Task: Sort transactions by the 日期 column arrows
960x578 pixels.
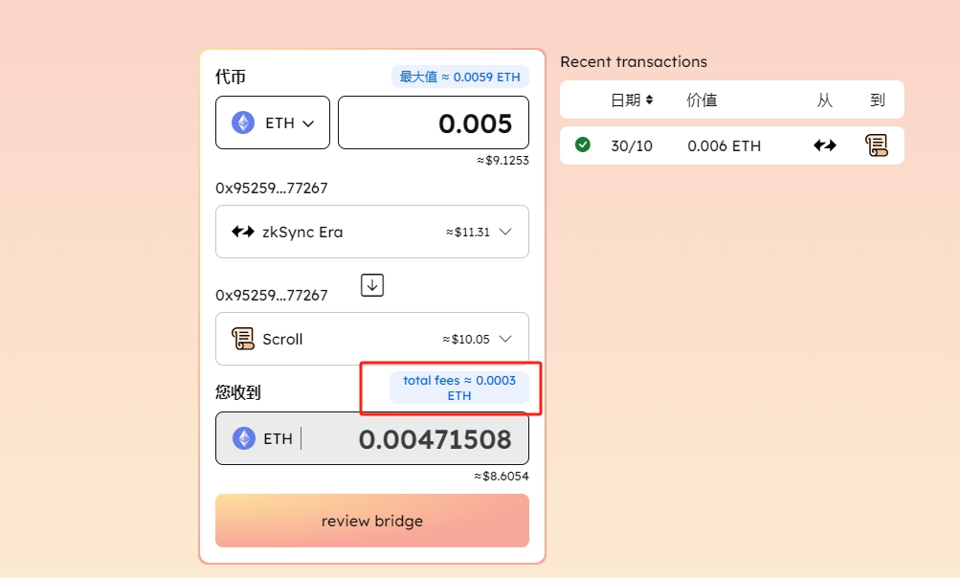Action: click(649, 100)
